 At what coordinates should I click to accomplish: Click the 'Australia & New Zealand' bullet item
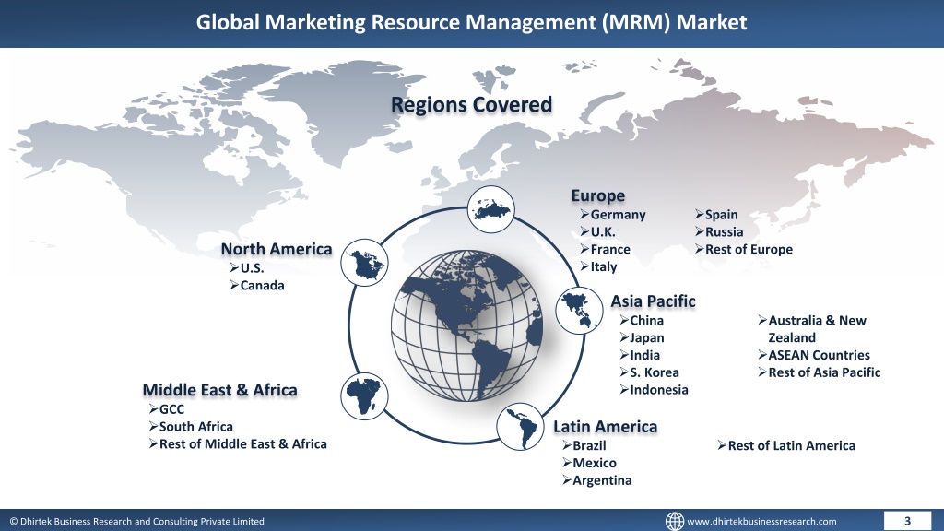(812, 329)
